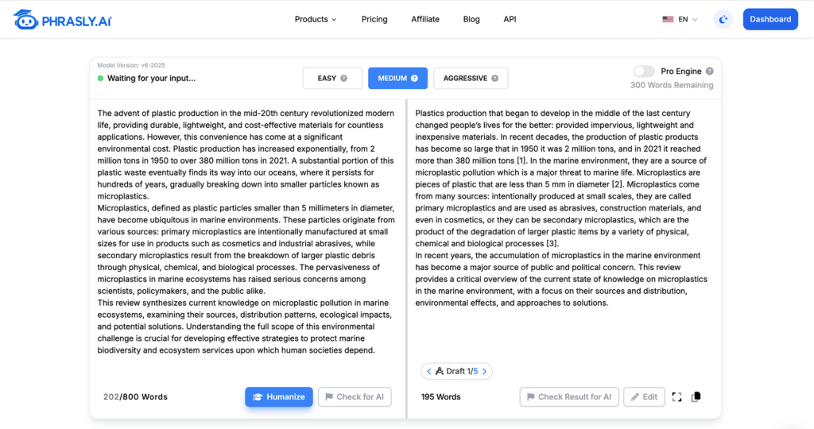Click the Pro Engine info icon
814x429 pixels.
(709, 71)
